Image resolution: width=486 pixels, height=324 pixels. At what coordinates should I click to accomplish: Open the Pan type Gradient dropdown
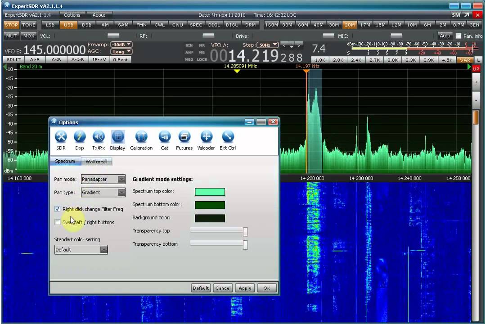[x=103, y=192]
